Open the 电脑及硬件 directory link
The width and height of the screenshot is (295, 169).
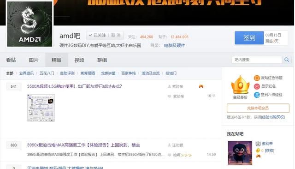tap(175, 45)
